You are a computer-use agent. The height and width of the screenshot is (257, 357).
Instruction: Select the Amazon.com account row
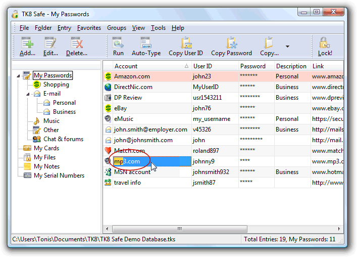[131, 76]
